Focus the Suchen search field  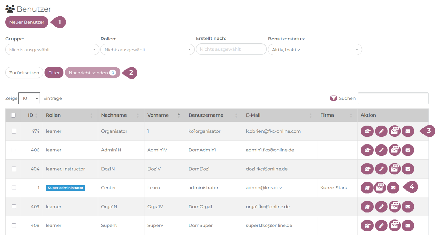point(393,98)
